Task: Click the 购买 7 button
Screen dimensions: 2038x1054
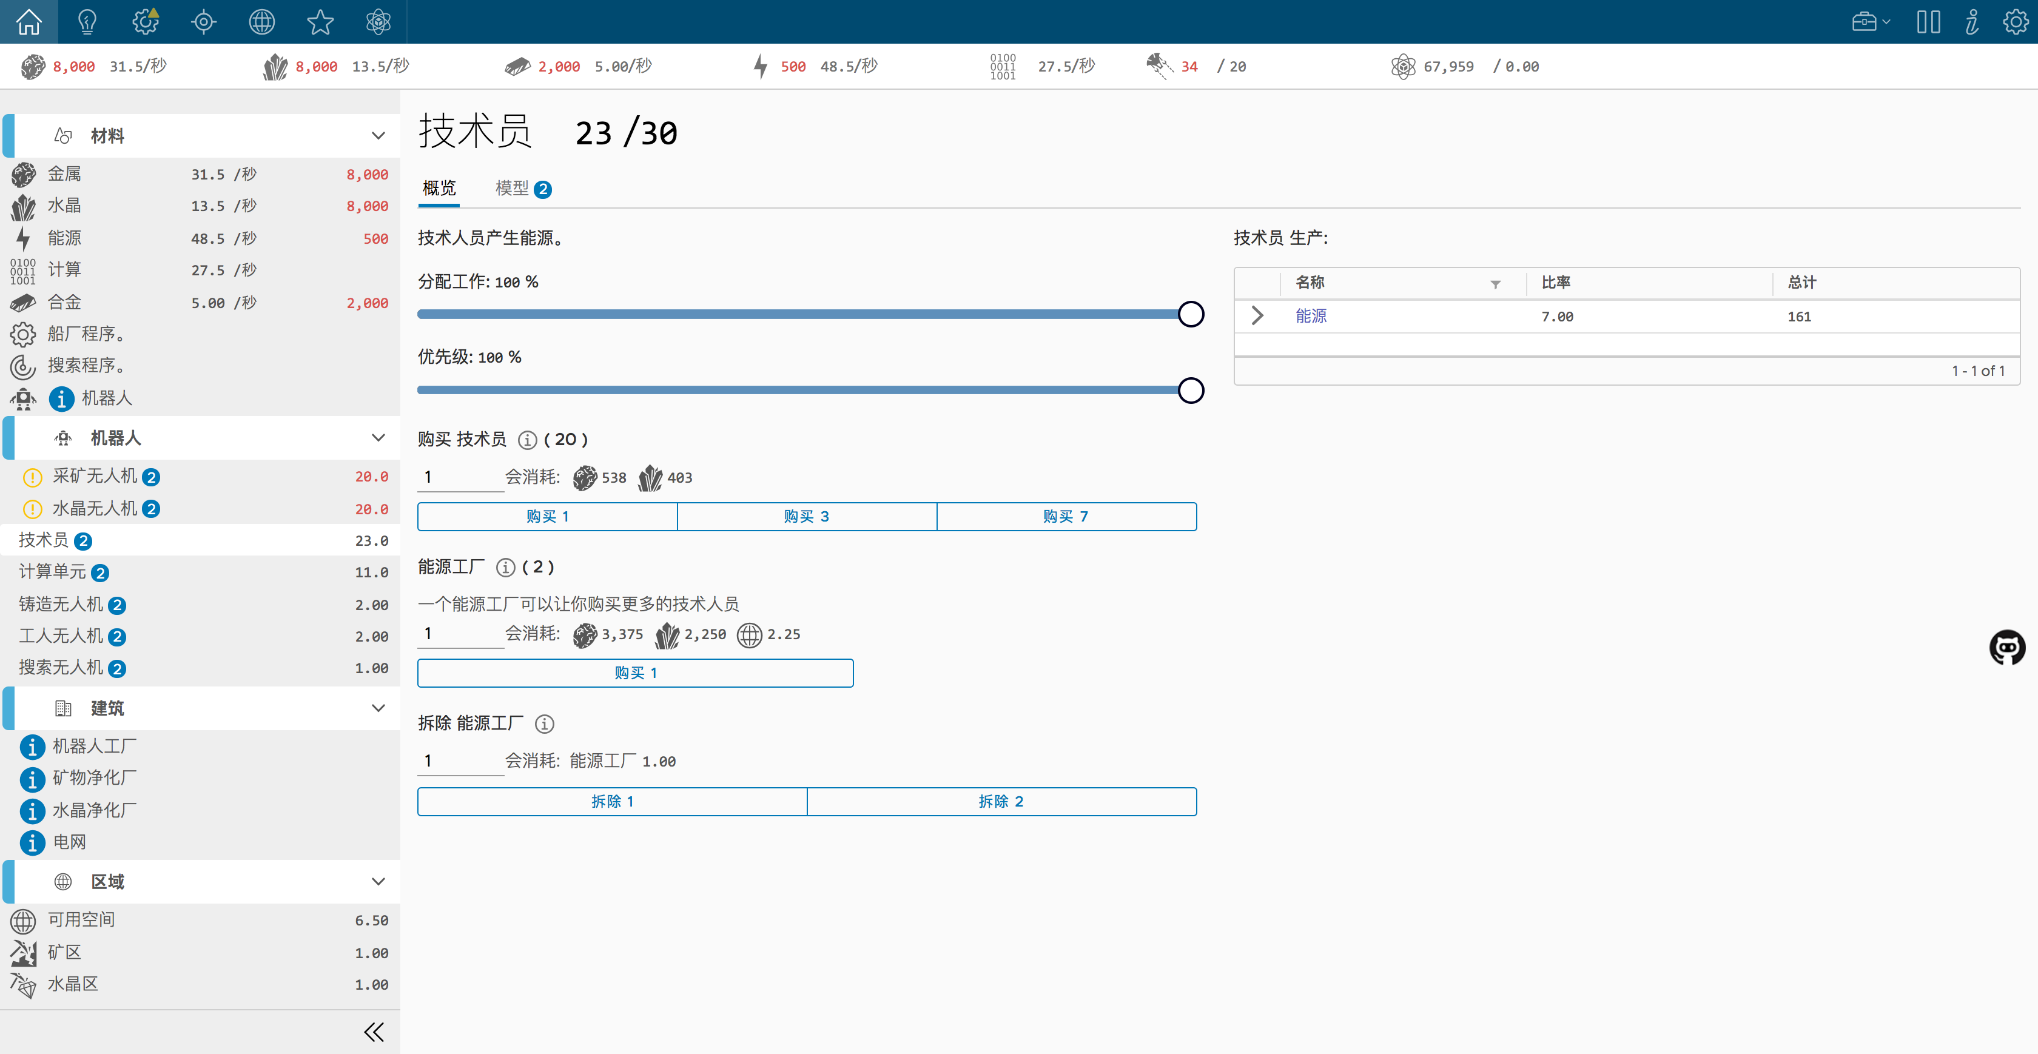Action: pyautogui.click(x=1066, y=517)
